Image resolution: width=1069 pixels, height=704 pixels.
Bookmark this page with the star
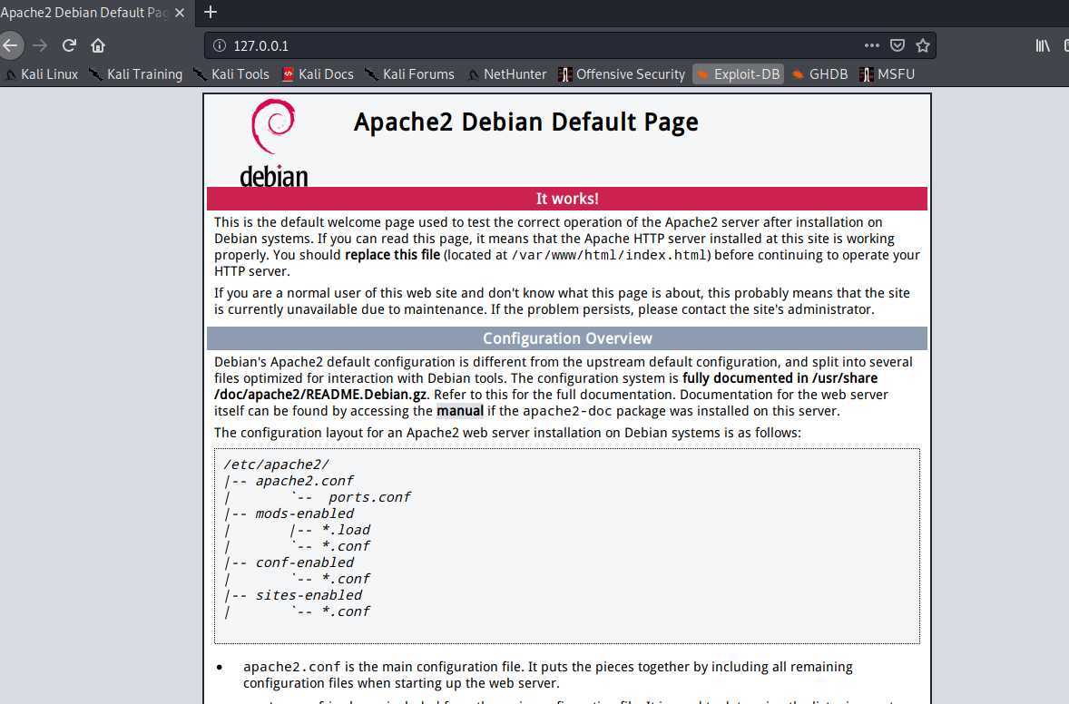(x=923, y=45)
